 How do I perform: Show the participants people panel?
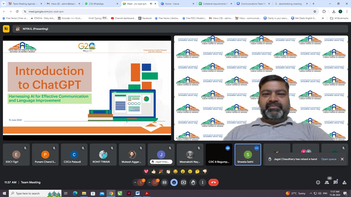pos(327,182)
